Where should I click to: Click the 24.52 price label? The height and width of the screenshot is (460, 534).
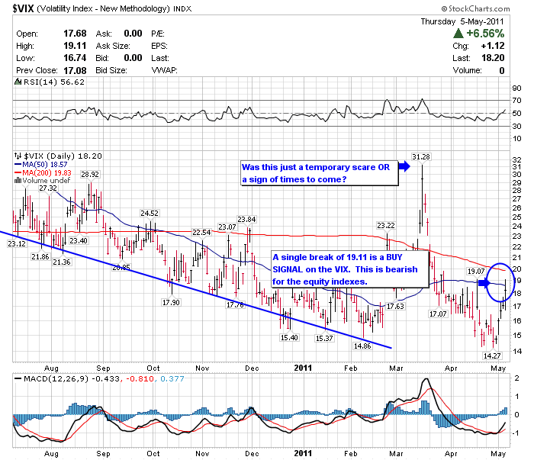[150, 214]
